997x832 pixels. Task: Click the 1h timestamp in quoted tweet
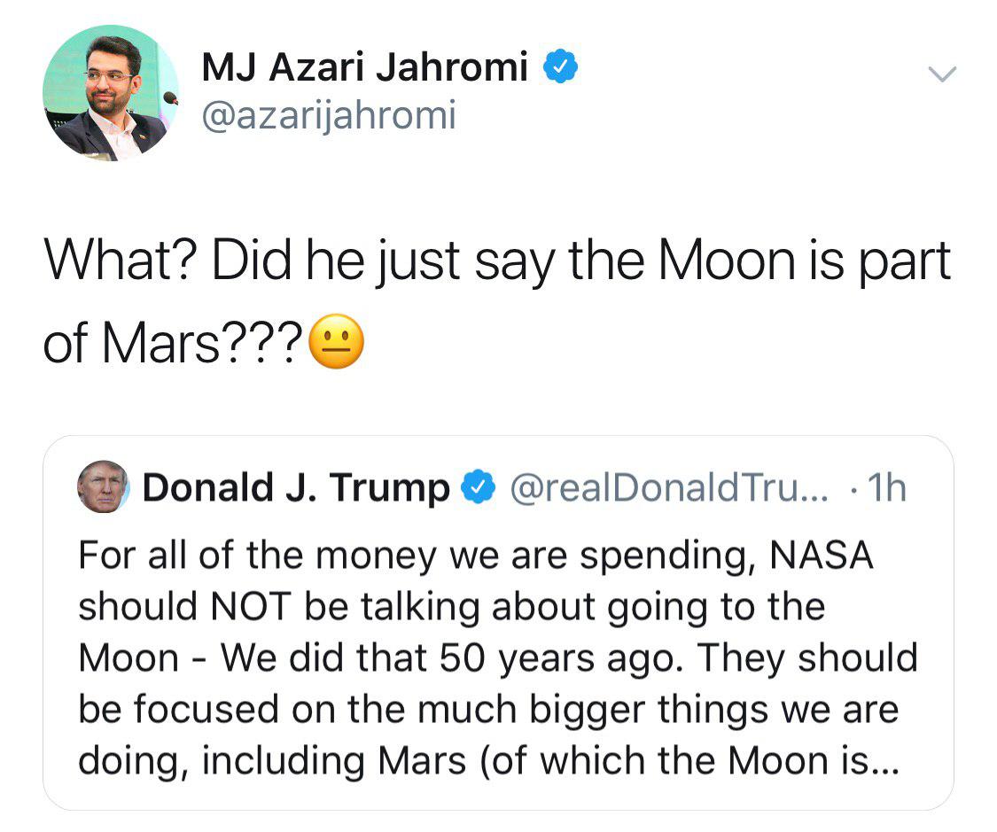point(887,488)
